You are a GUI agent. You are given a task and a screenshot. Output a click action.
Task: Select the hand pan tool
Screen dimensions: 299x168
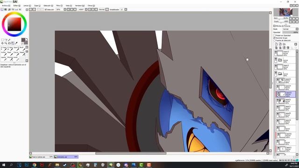point(13,43)
